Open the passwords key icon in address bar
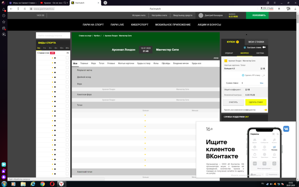The image size is (299, 187). coord(288,9)
